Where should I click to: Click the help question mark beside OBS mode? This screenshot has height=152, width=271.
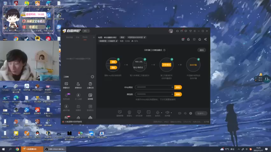click(164, 50)
